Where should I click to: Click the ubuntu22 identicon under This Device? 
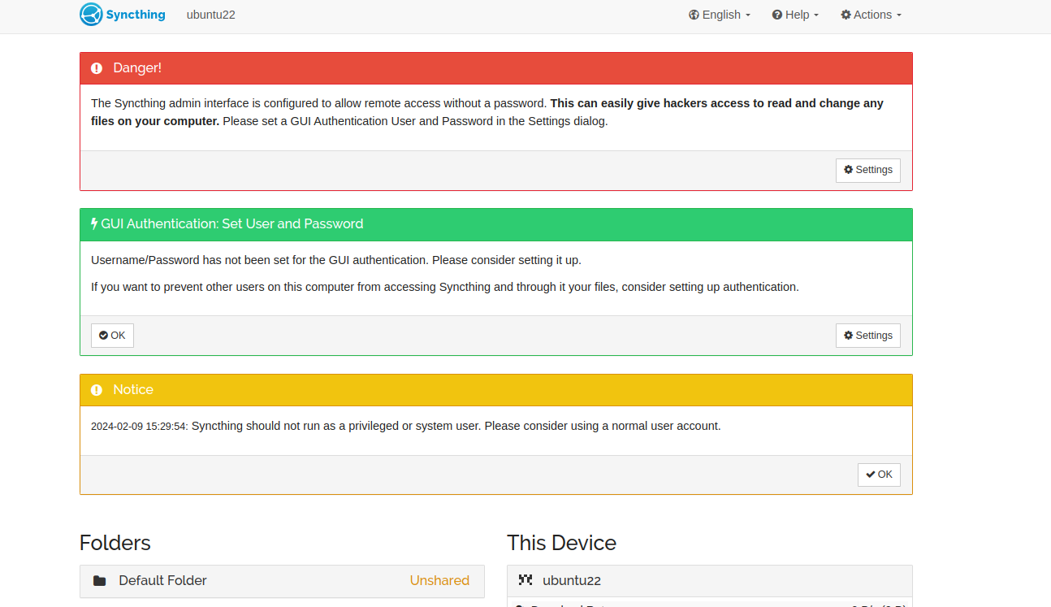525,580
